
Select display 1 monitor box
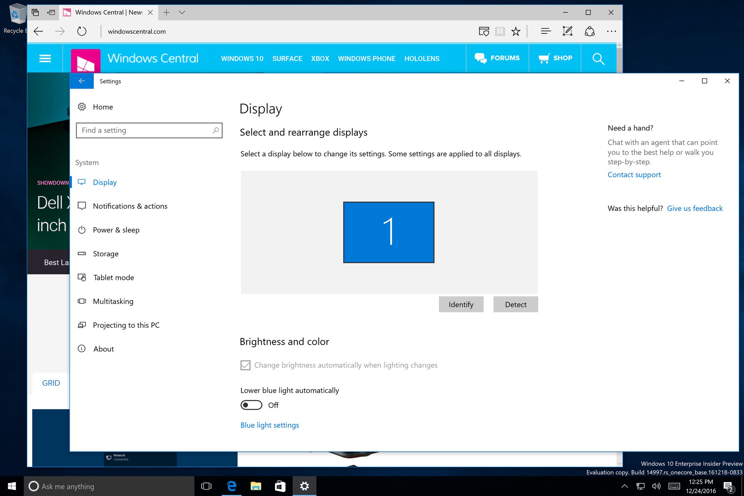coord(388,232)
